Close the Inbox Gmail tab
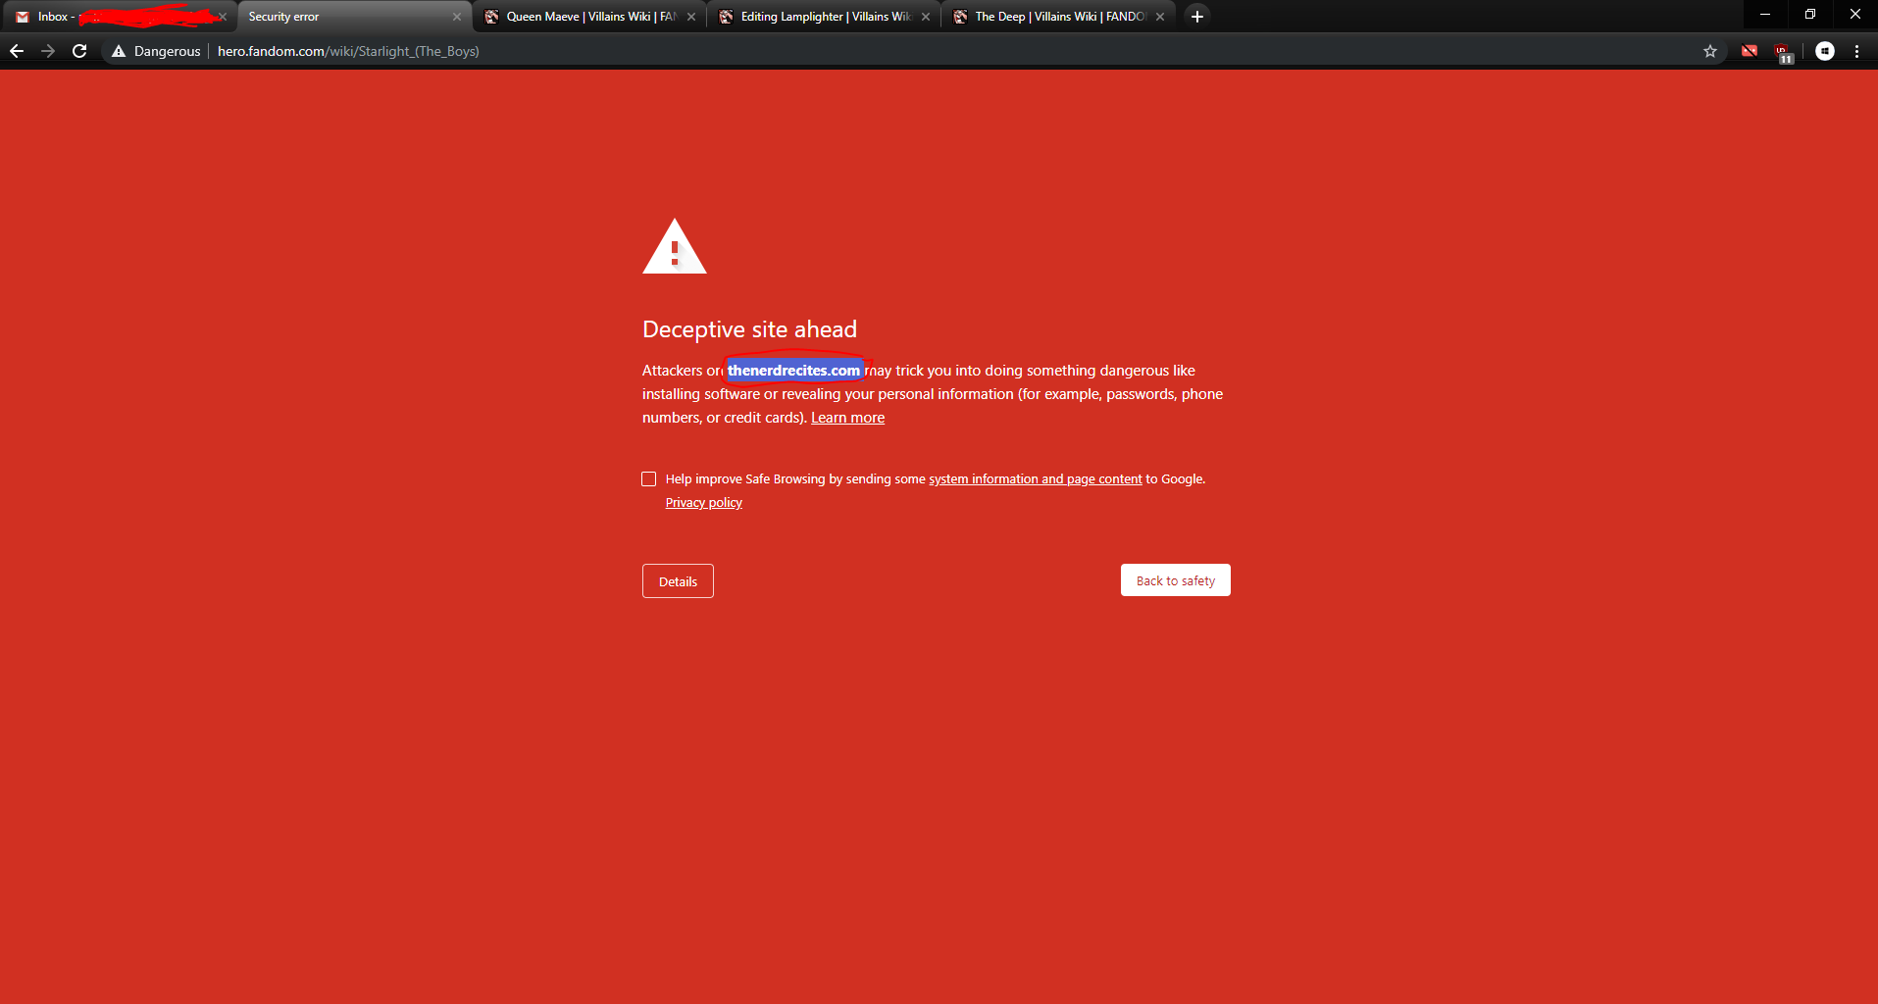 tap(223, 17)
